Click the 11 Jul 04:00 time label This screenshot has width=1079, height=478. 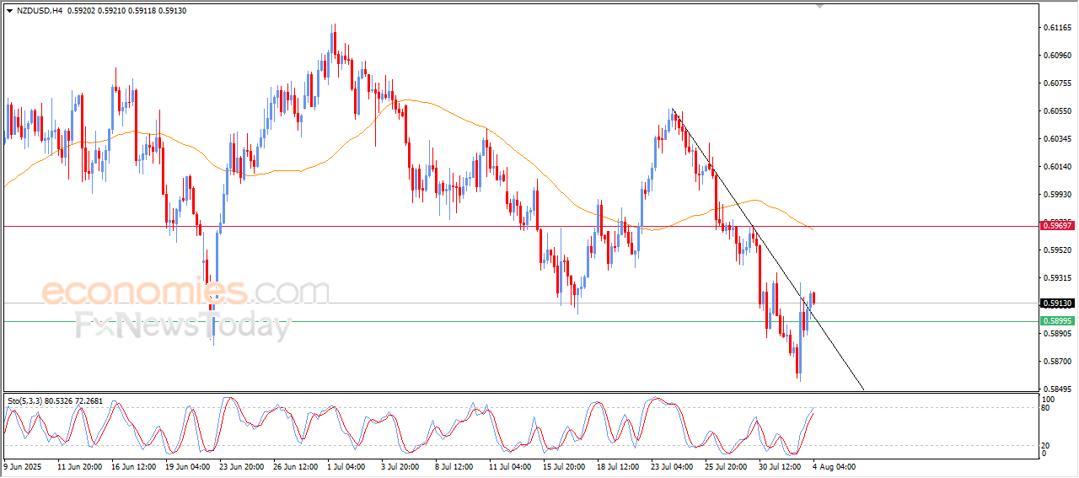point(510,465)
